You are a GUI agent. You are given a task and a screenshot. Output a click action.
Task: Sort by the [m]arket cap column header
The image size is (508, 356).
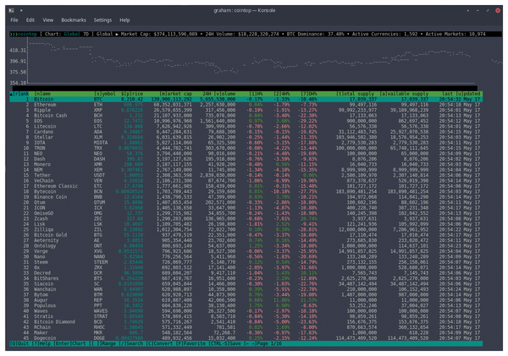pos(176,94)
